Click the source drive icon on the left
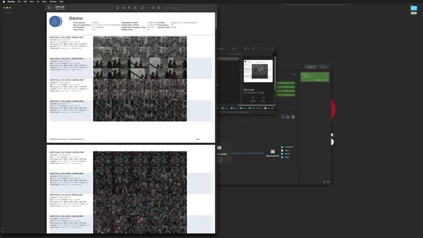423x238 pixels. [x=219, y=148]
